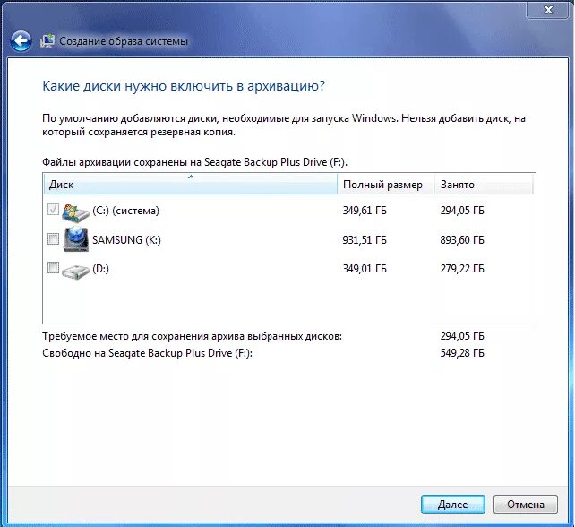Click the 'По умолчанию добавляются диски' description

(x=283, y=125)
